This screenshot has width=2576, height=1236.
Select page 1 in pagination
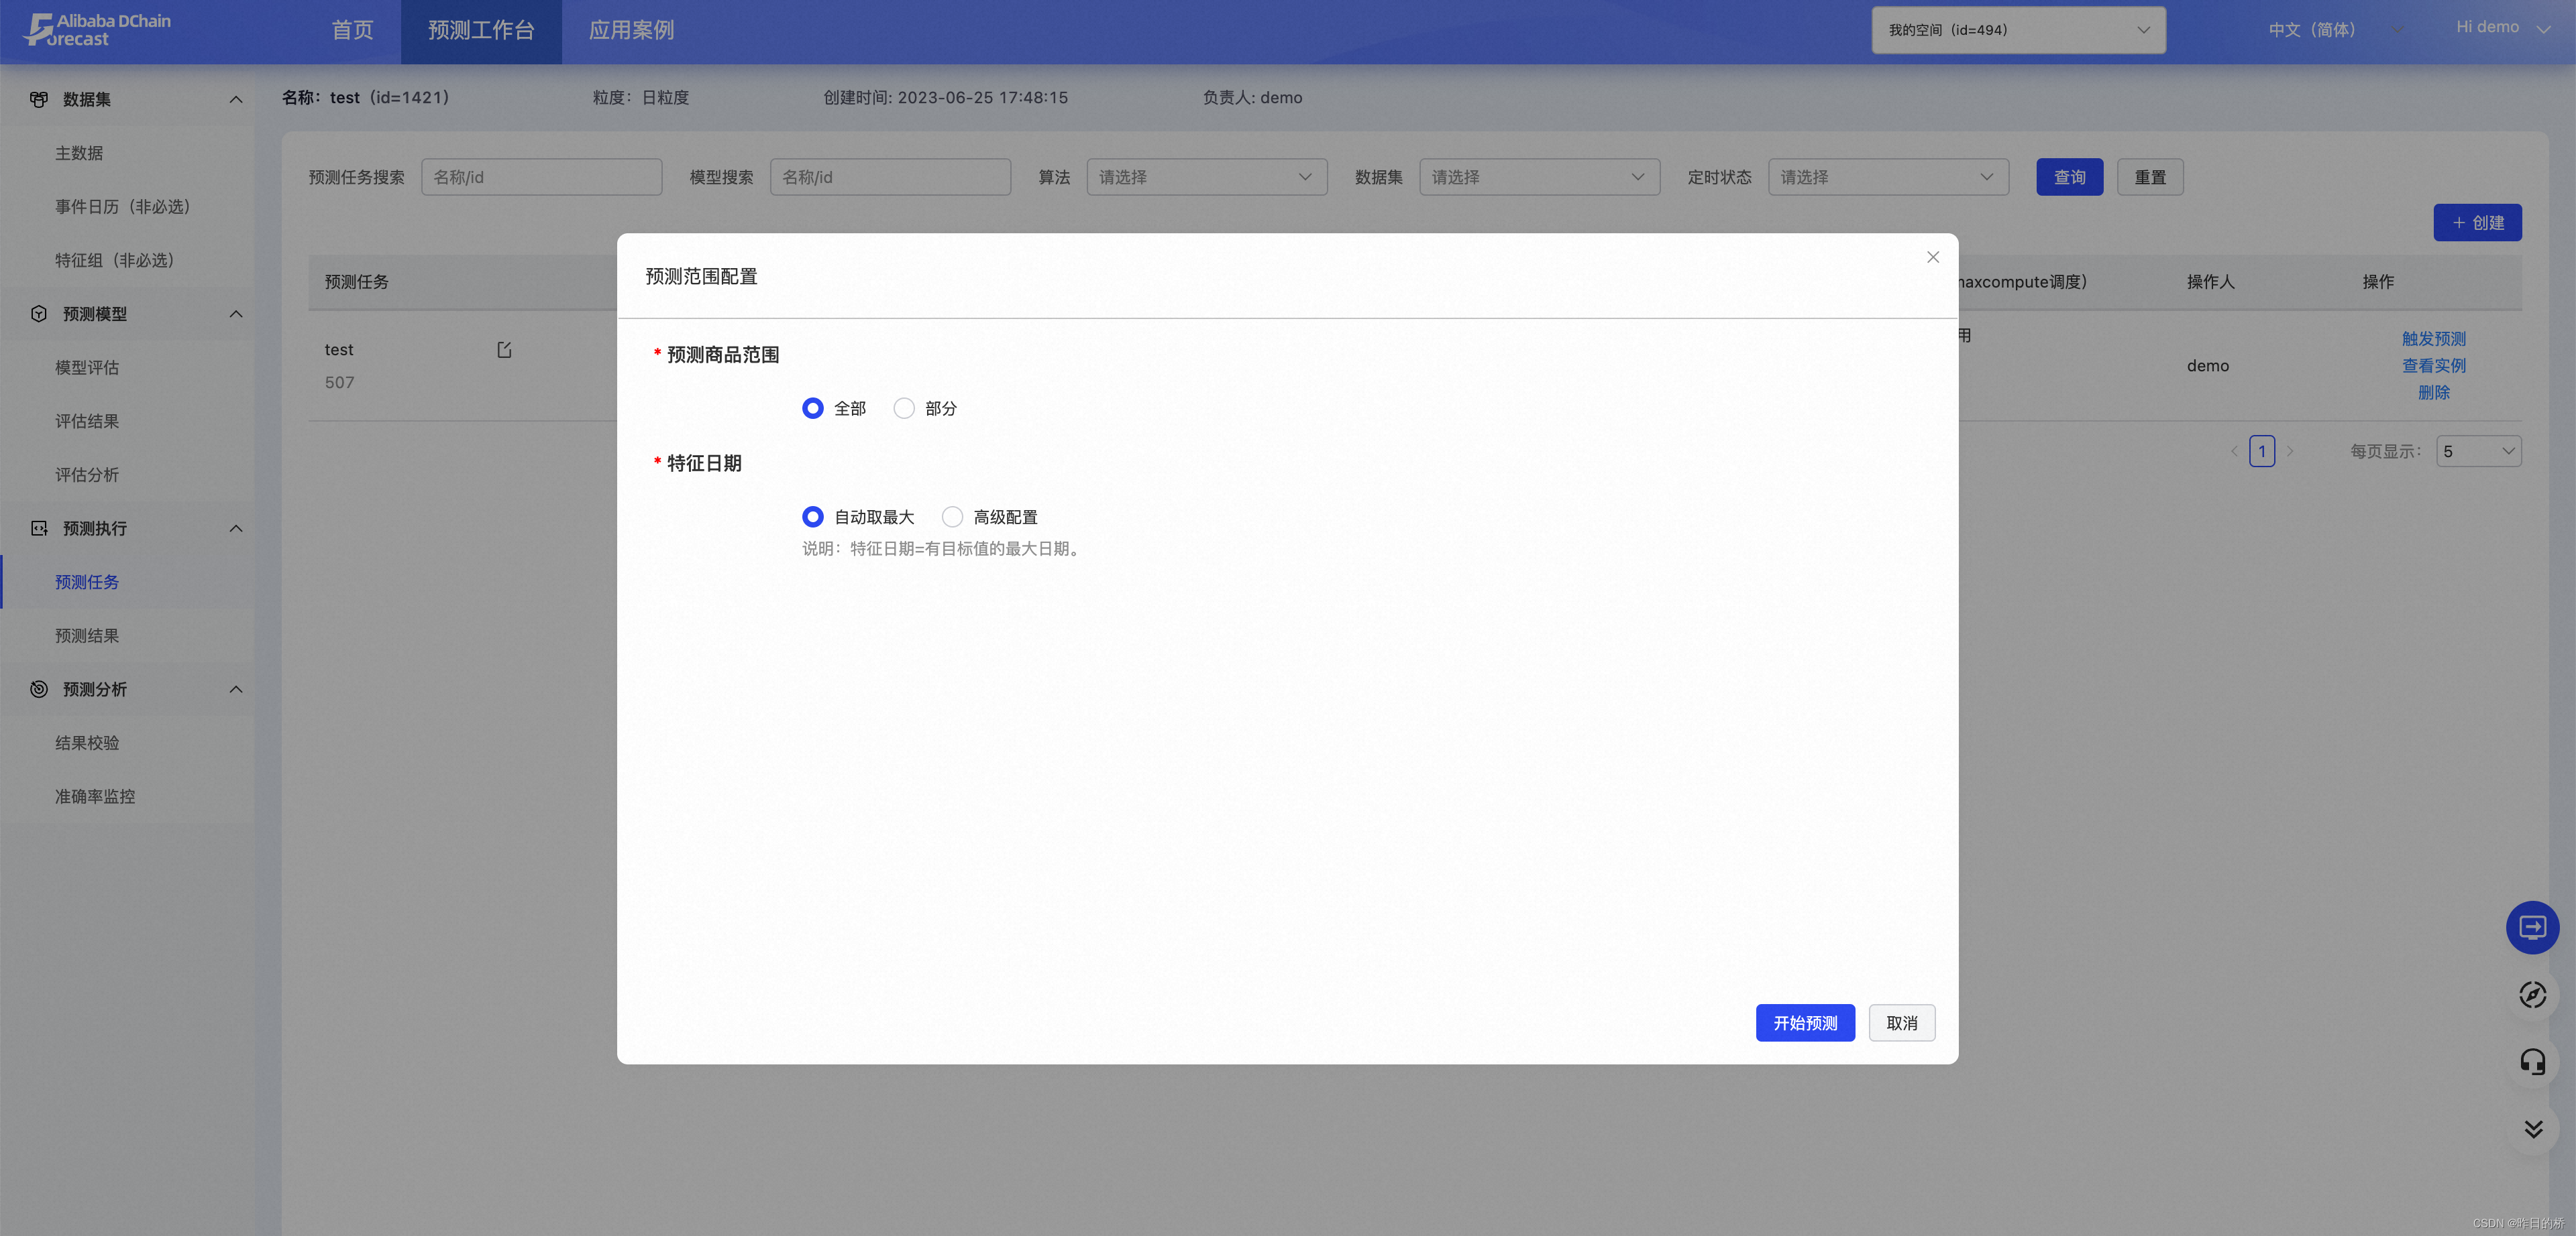coord(2262,452)
